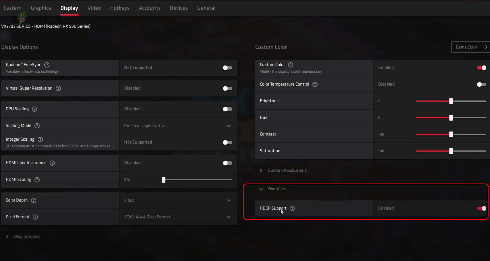The height and width of the screenshot is (261, 490).
Task: Open the Pixel Format help icon
Action: click(35, 217)
